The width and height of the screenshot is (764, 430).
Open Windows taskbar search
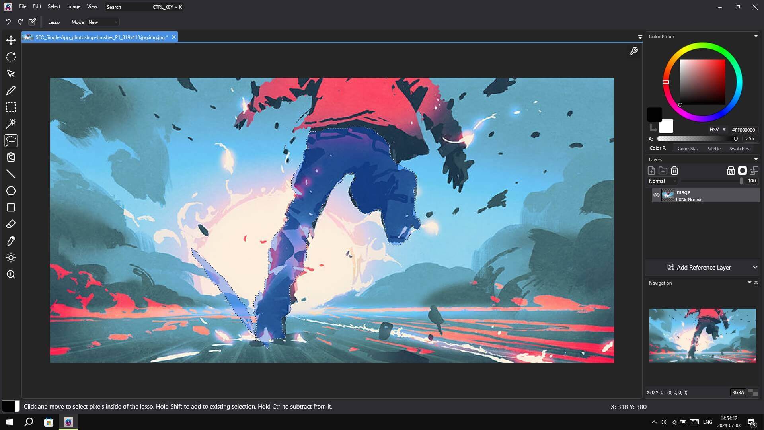click(29, 422)
